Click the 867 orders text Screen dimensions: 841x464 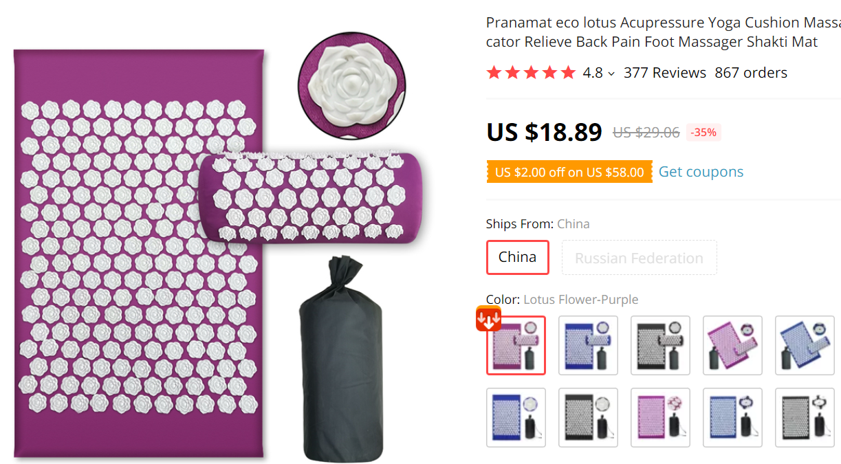coord(751,72)
